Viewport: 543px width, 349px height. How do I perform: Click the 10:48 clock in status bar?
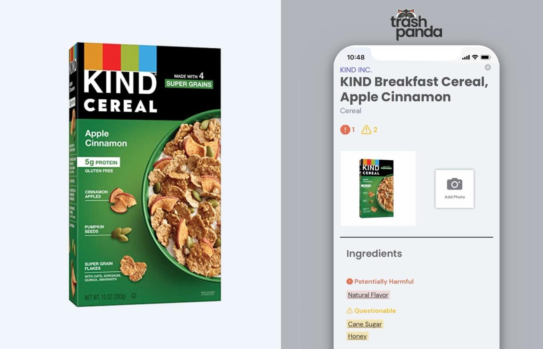pyautogui.click(x=356, y=57)
